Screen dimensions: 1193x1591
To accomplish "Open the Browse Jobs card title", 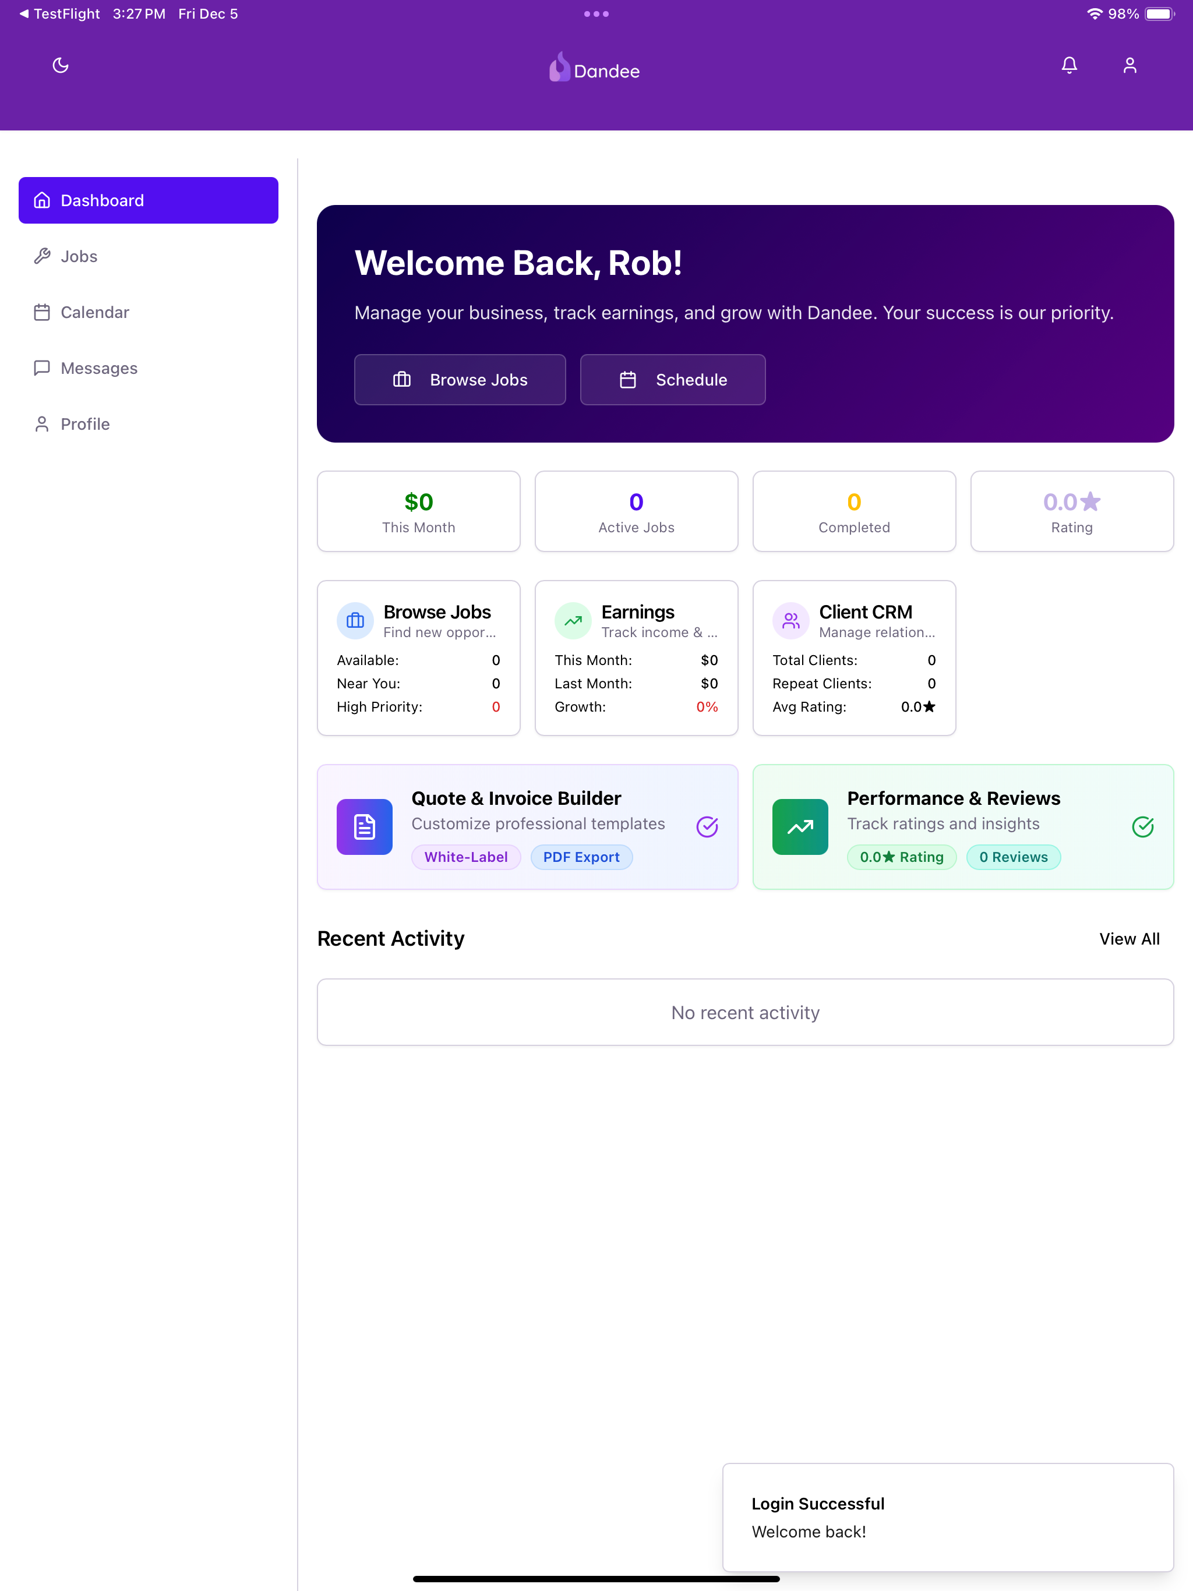I will (437, 612).
